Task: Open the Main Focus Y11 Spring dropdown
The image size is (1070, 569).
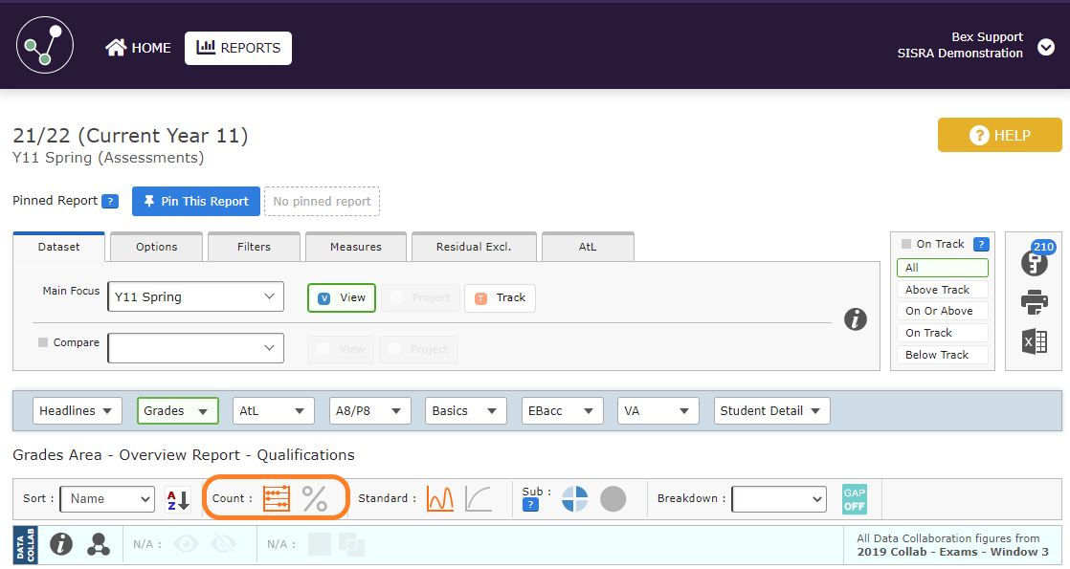Action: tap(195, 297)
